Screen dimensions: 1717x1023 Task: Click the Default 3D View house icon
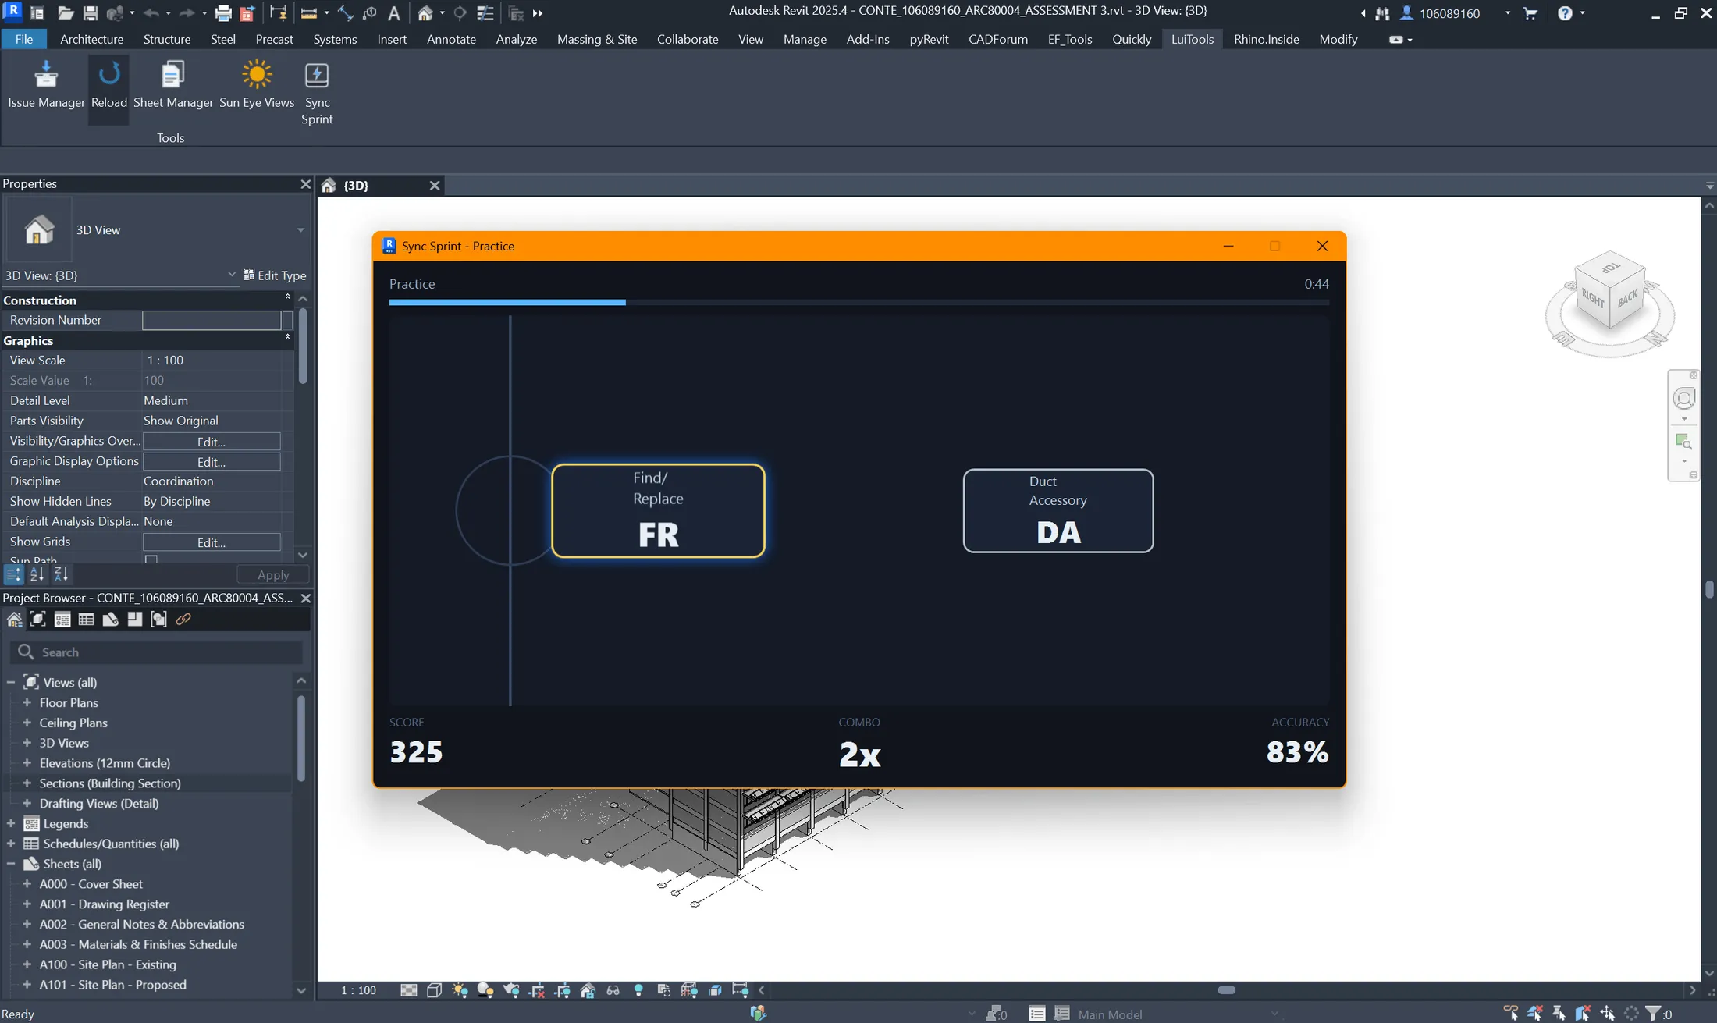425,12
